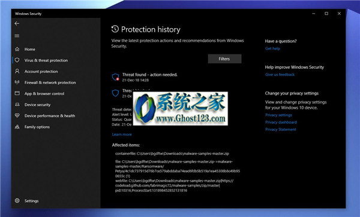Click the red-marked shield of Threat found
Viewport: 360px width, 217px height.
tap(115, 77)
